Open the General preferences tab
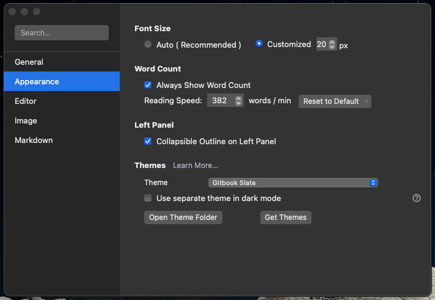 click(x=29, y=62)
